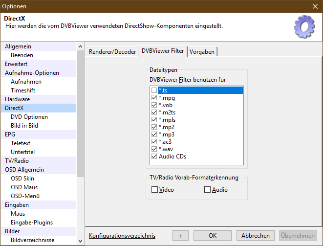The height and width of the screenshot is (246, 323).
Task: Select Teletext in the sidebar
Action: tap(39, 143)
